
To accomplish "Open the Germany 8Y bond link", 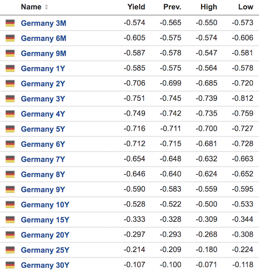I will [x=43, y=174].
